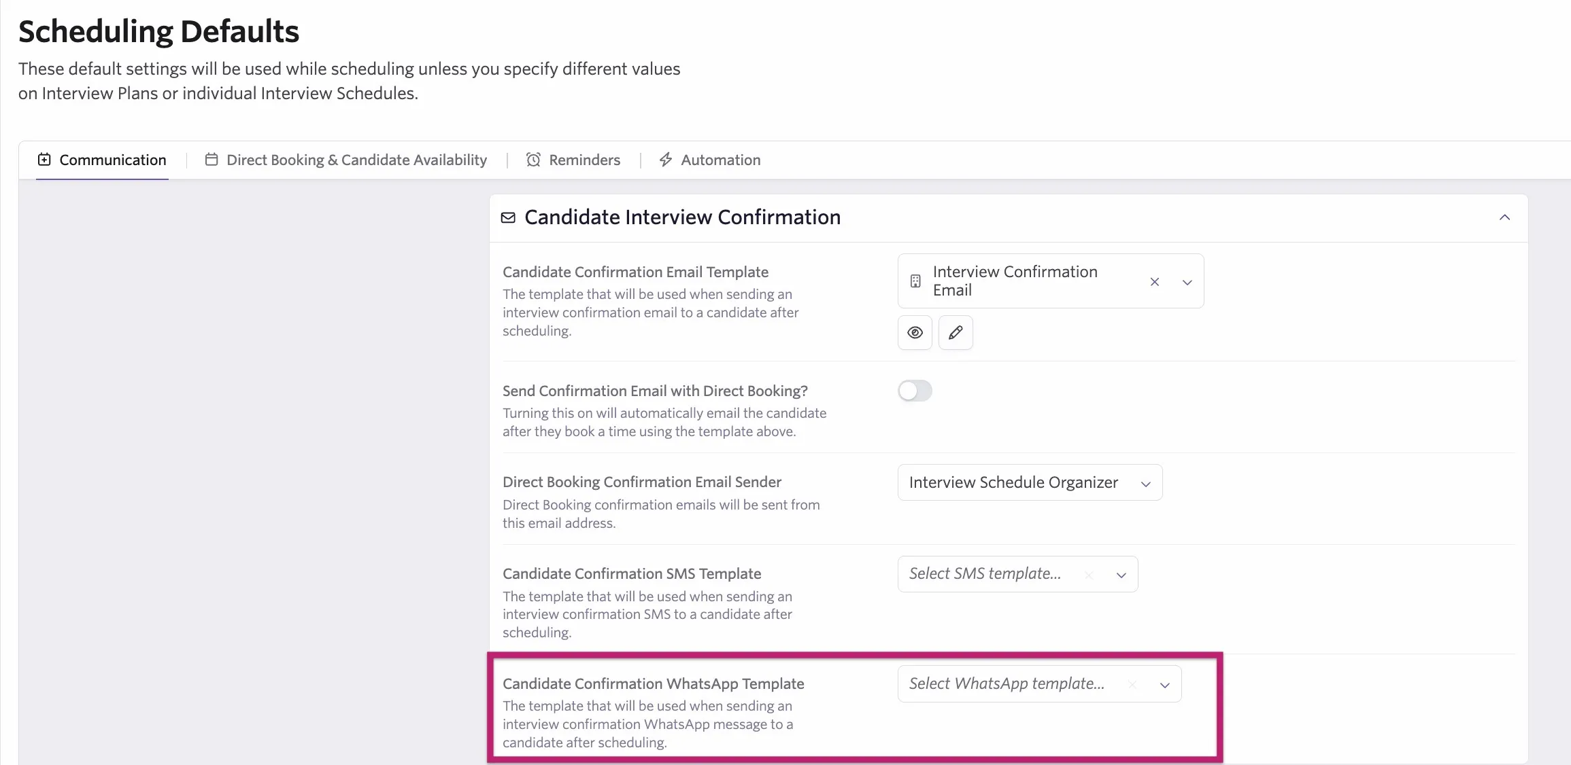Screen dimensions: 1571x765
Task: Click the calendar icon on Direct Booking tab
Action: pos(212,160)
